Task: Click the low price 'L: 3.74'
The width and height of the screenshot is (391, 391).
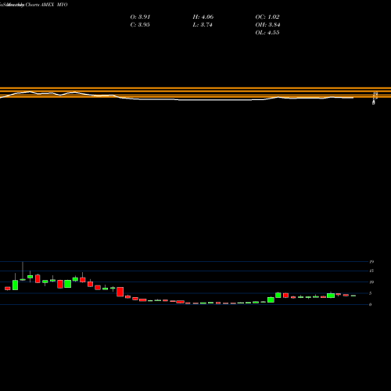Action: [203, 25]
